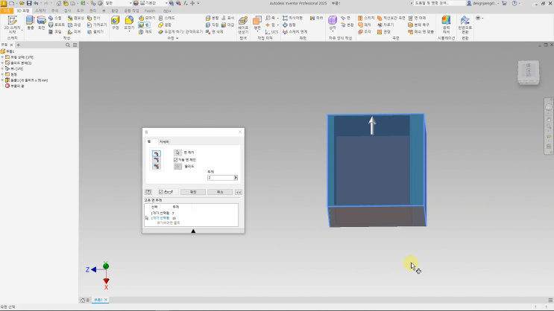The width and height of the screenshot is (554, 311).
Task: Select the outside shell direction option
Action: (x=156, y=160)
